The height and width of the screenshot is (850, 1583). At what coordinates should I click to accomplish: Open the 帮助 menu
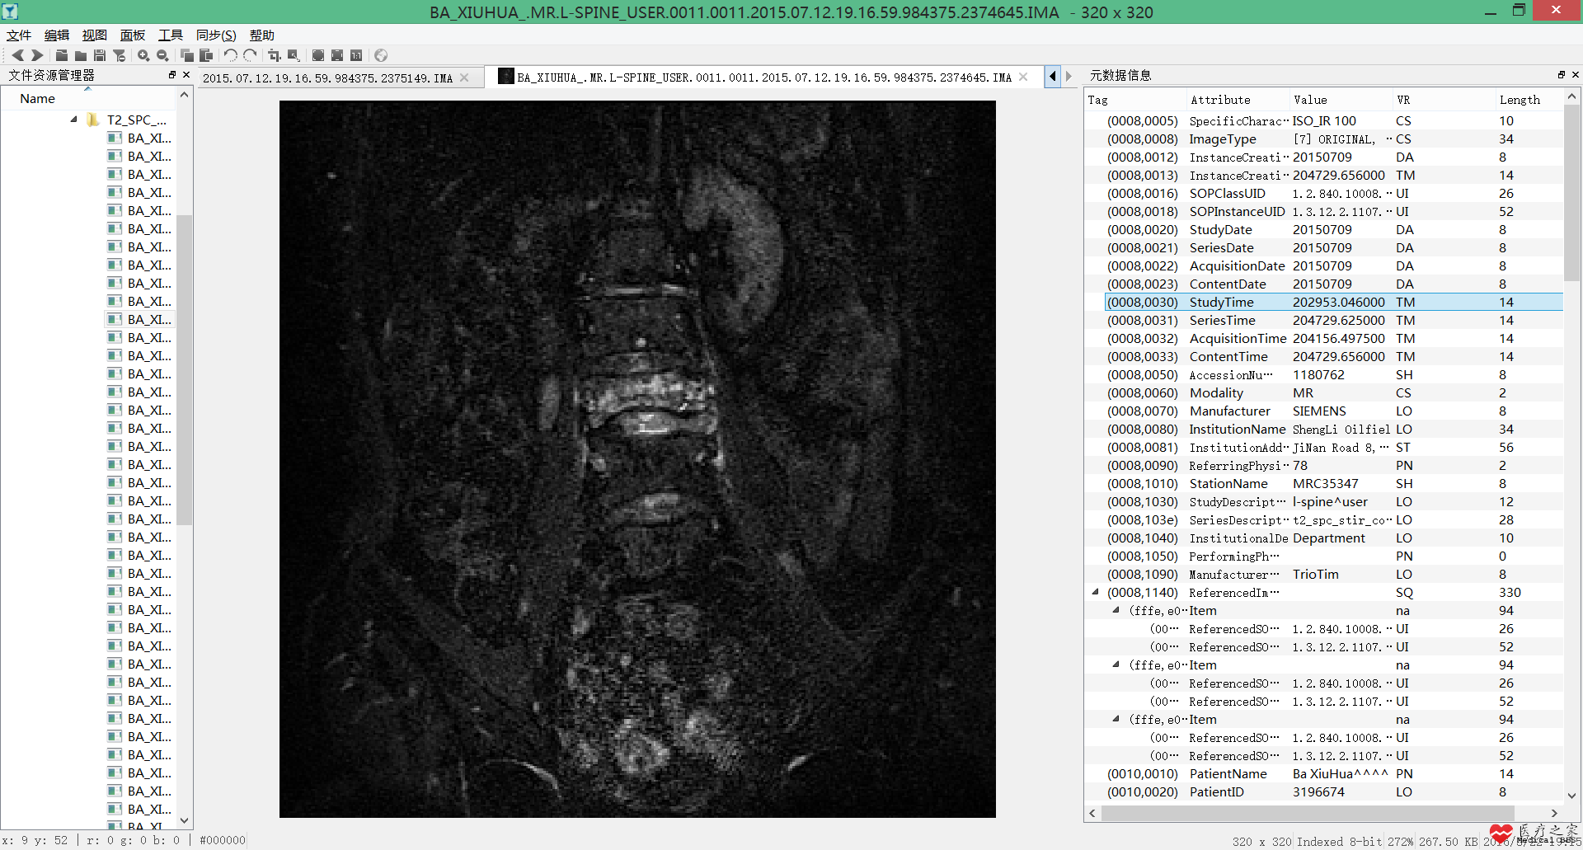pos(262,35)
